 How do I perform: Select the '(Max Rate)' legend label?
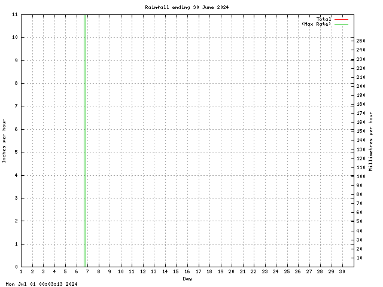pyautogui.click(x=317, y=24)
